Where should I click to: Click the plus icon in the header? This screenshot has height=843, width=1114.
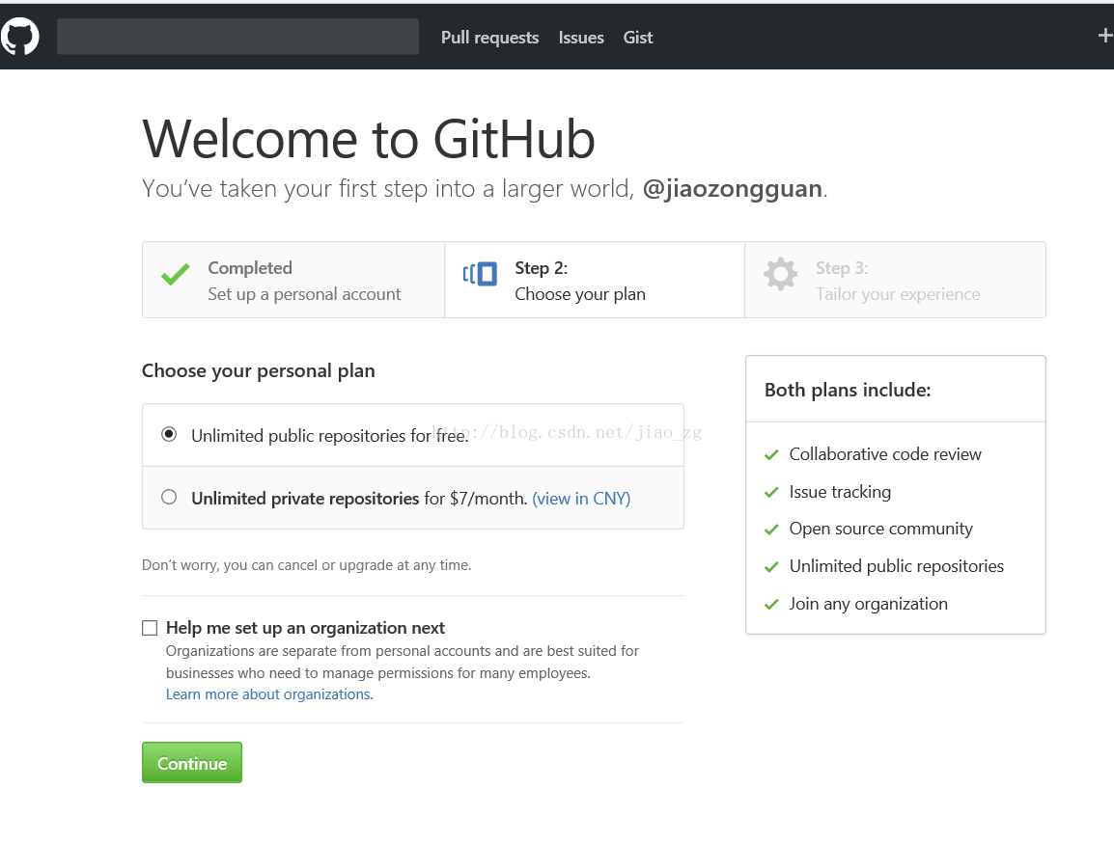coord(1105,36)
